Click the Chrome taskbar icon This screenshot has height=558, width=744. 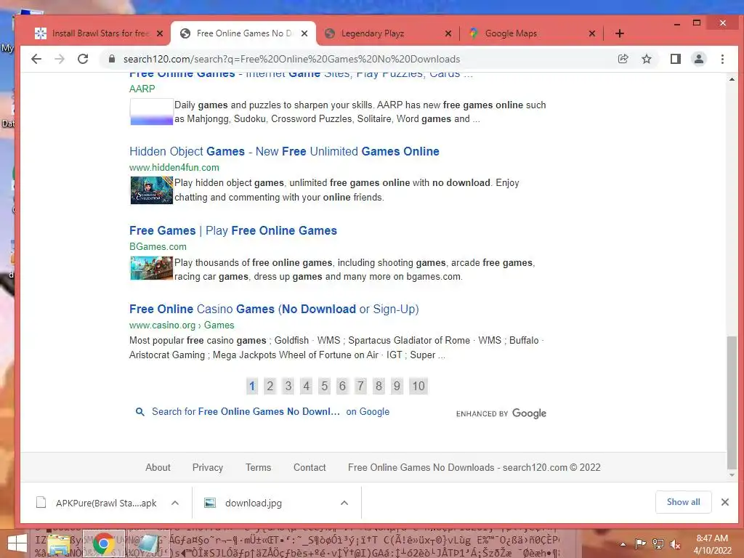point(103,543)
